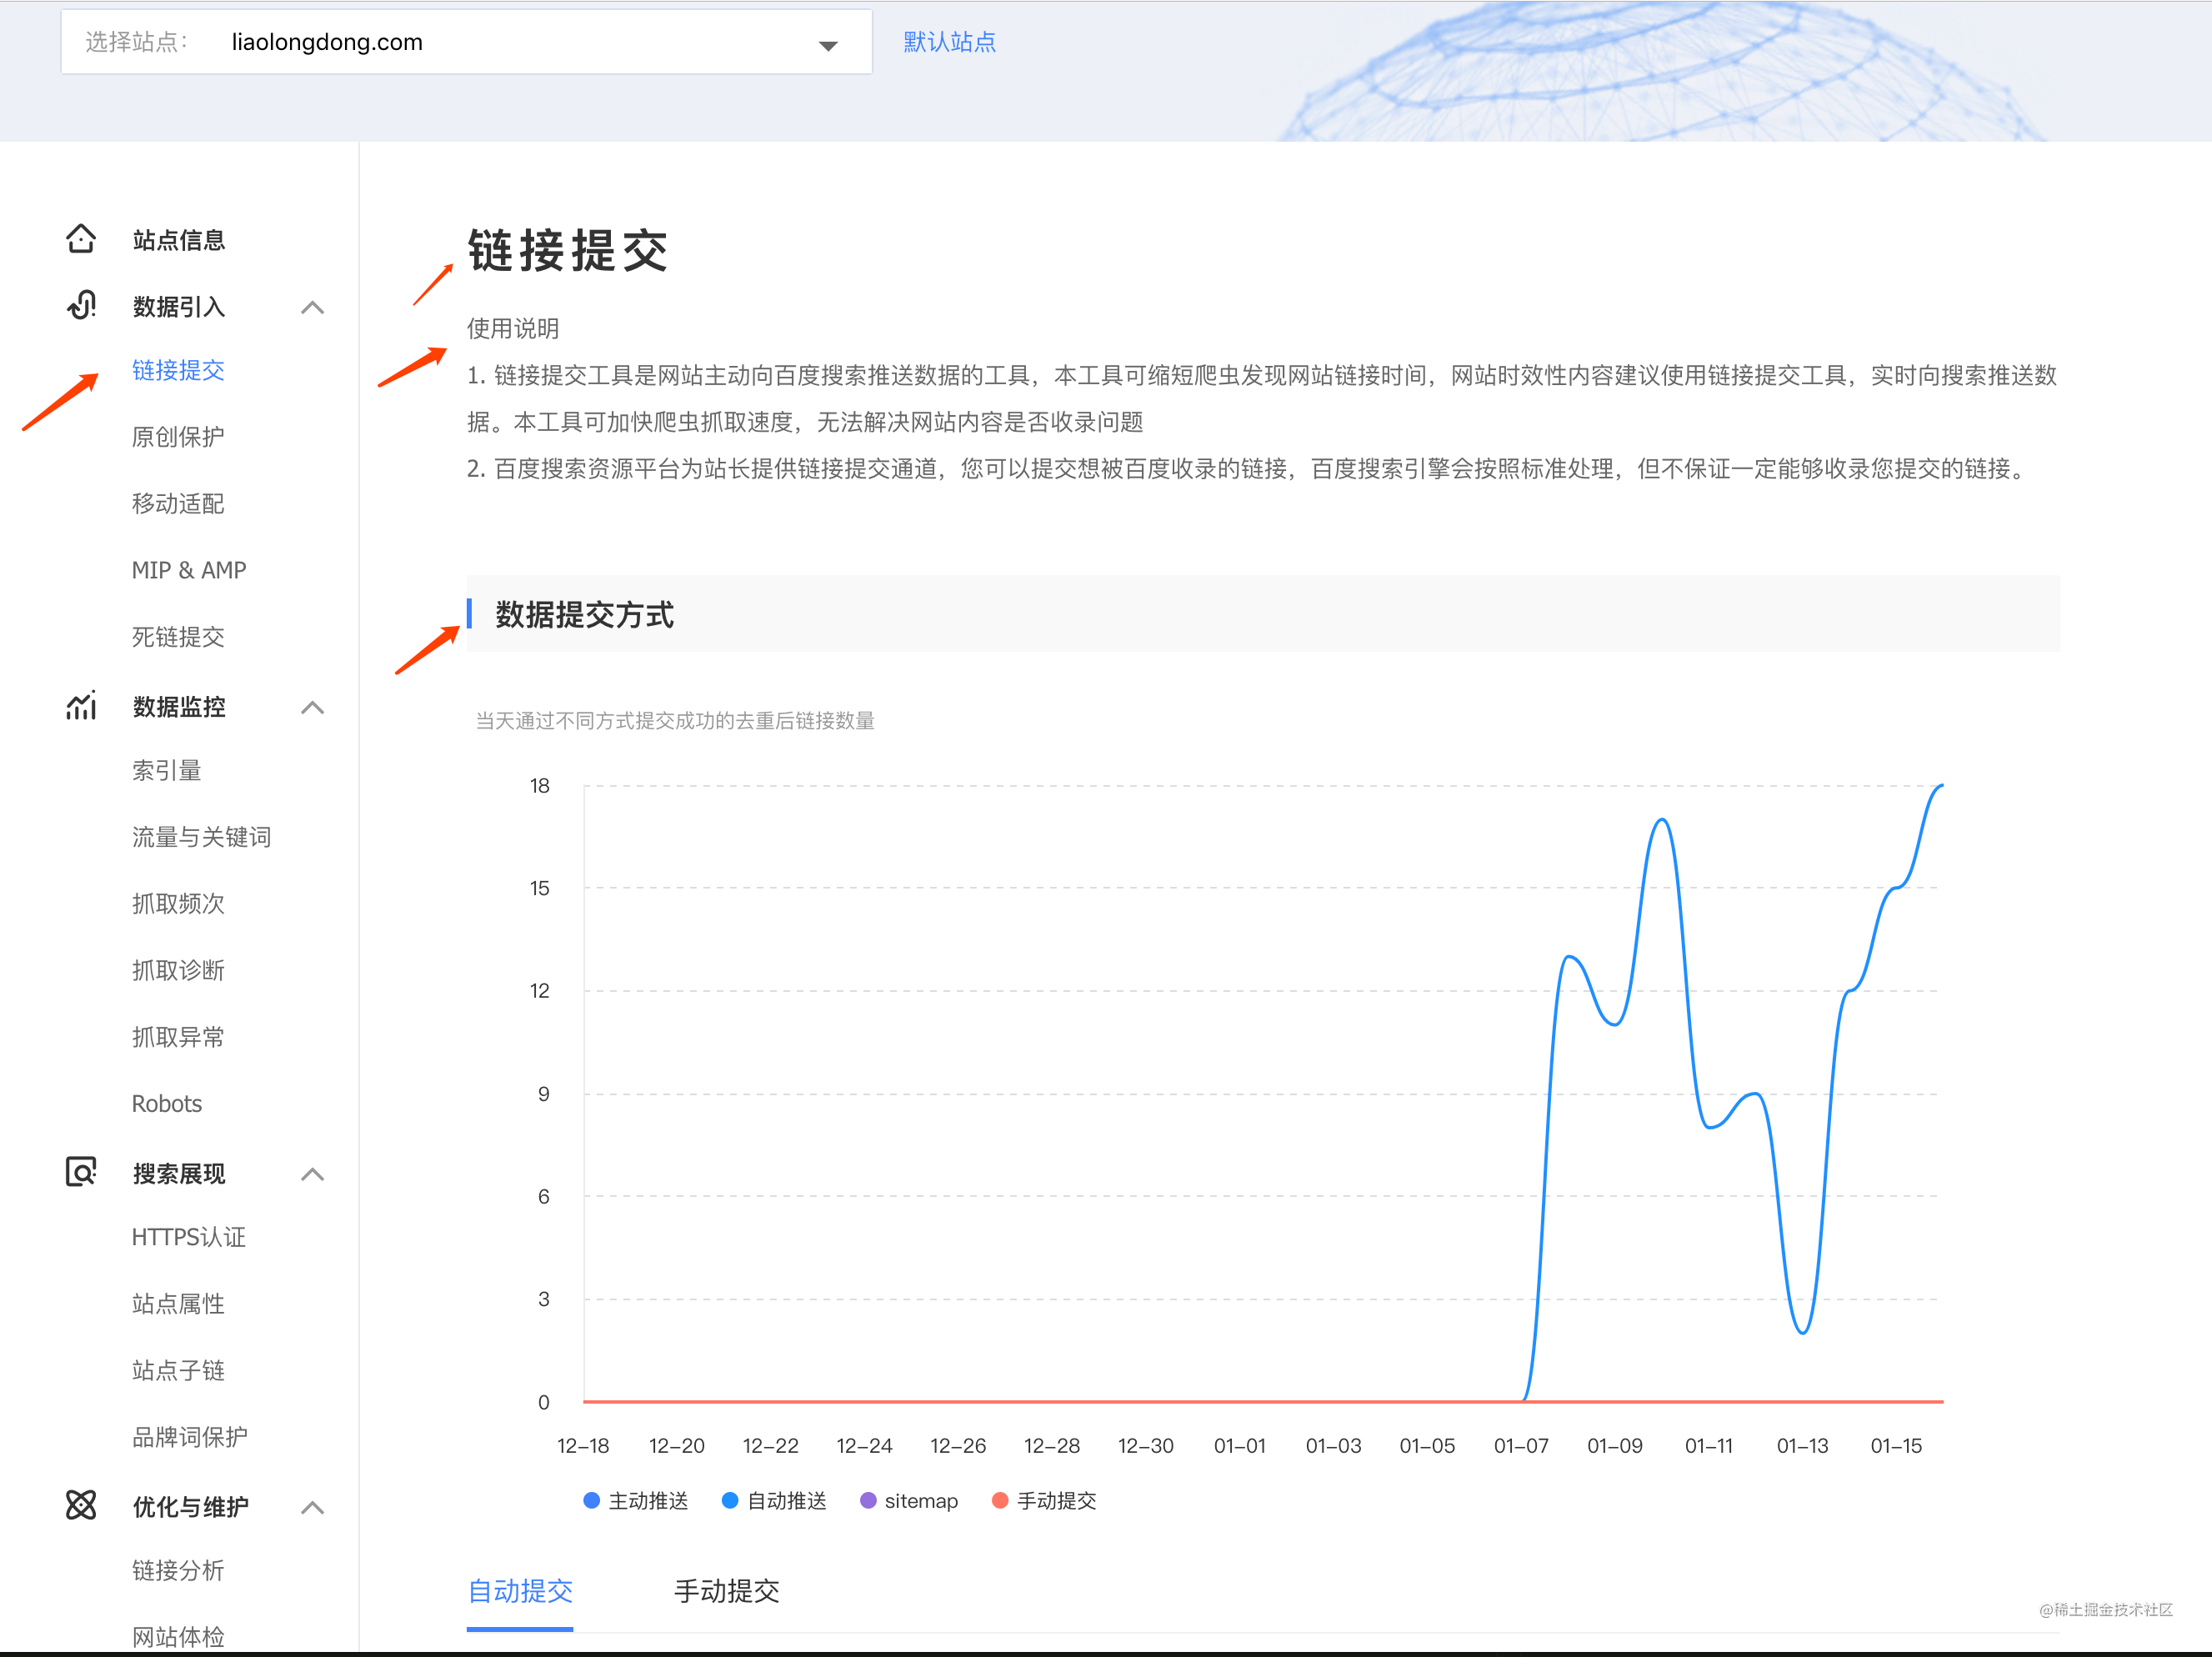Image resolution: width=2212 pixels, height=1657 pixels.
Task: Click the 01-07 date label on chart
Action: click(x=1521, y=1445)
